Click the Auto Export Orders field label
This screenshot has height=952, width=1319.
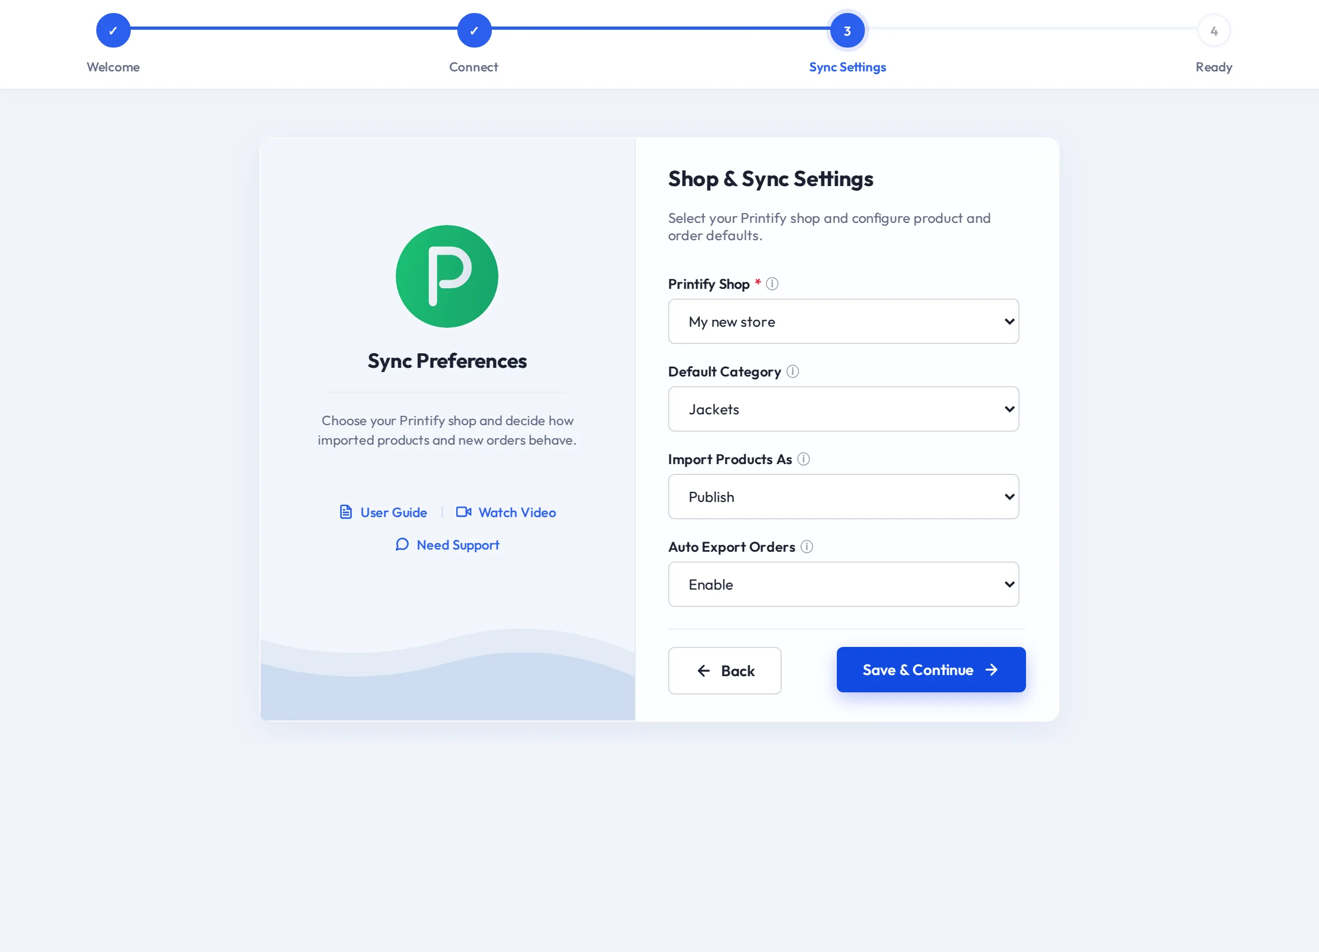[731, 547]
